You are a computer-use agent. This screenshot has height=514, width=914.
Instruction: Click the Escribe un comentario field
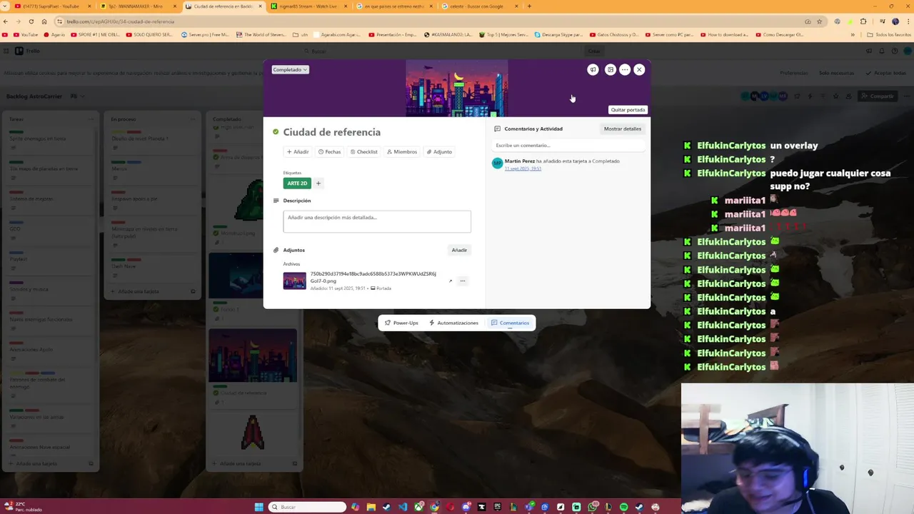click(568, 145)
